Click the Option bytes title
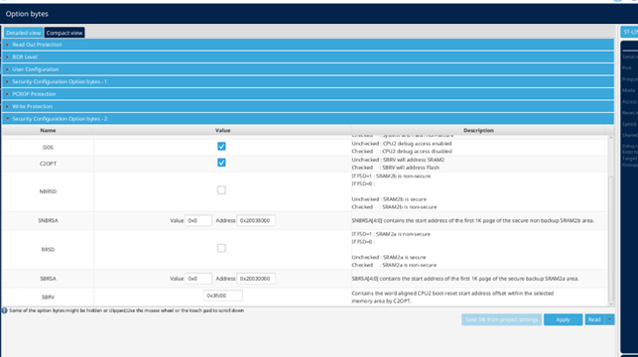 (27, 14)
